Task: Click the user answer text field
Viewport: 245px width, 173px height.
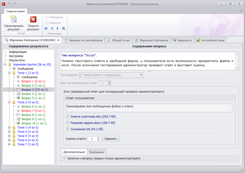Action: click(x=150, y=108)
